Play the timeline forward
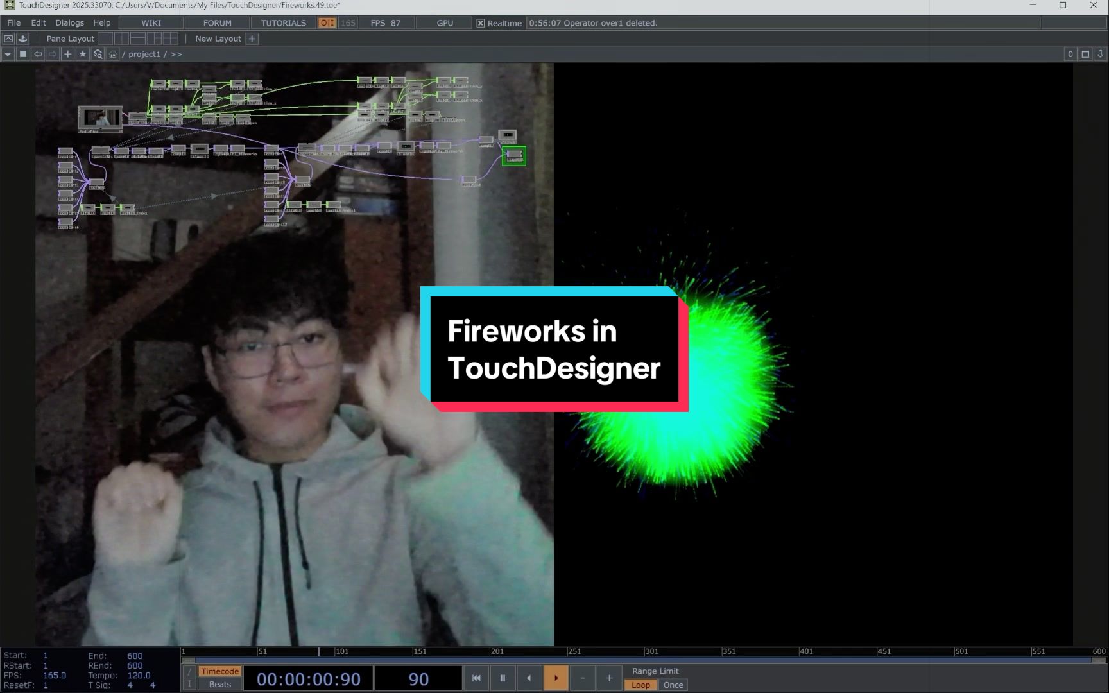The image size is (1109, 693). 556,678
